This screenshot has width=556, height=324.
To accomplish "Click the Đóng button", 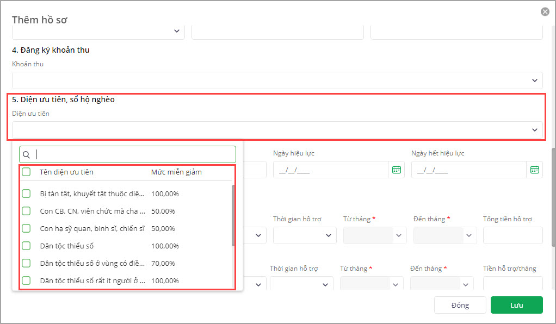I will pyautogui.click(x=460, y=305).
